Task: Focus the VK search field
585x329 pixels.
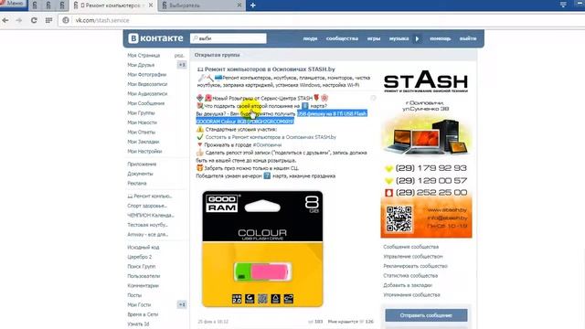Action: point(229,38)
